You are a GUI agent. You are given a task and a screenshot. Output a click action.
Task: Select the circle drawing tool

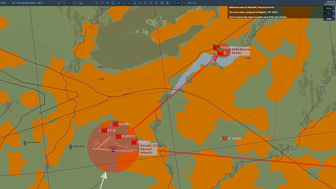click(75, 3)
